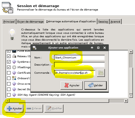Screen dimensions: 135x118
Task: Cancel the dialog with Annuler
Action: (x=72, y=85)
